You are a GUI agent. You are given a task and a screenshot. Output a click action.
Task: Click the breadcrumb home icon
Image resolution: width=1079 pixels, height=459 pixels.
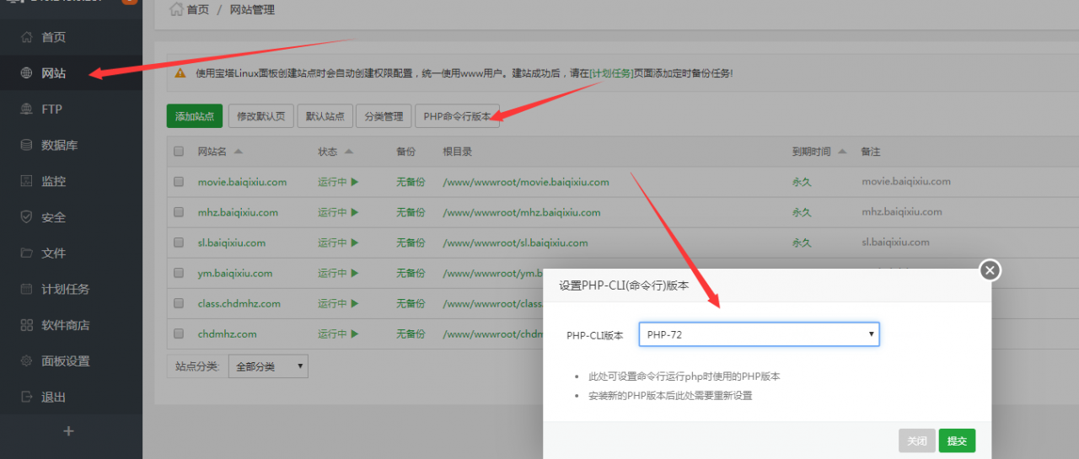(176, 9)
